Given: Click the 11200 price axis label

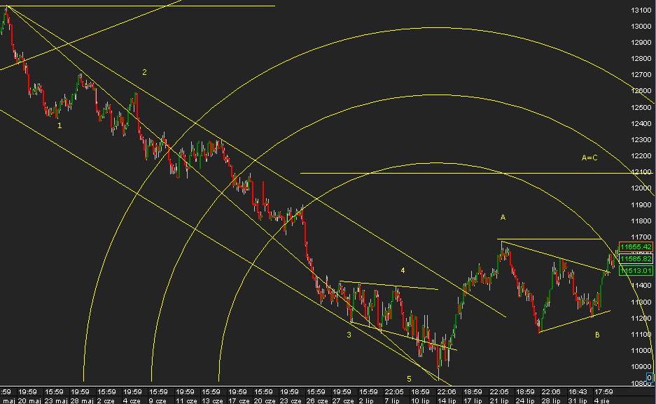Looking at the screenshot, I should pos(641,319).
